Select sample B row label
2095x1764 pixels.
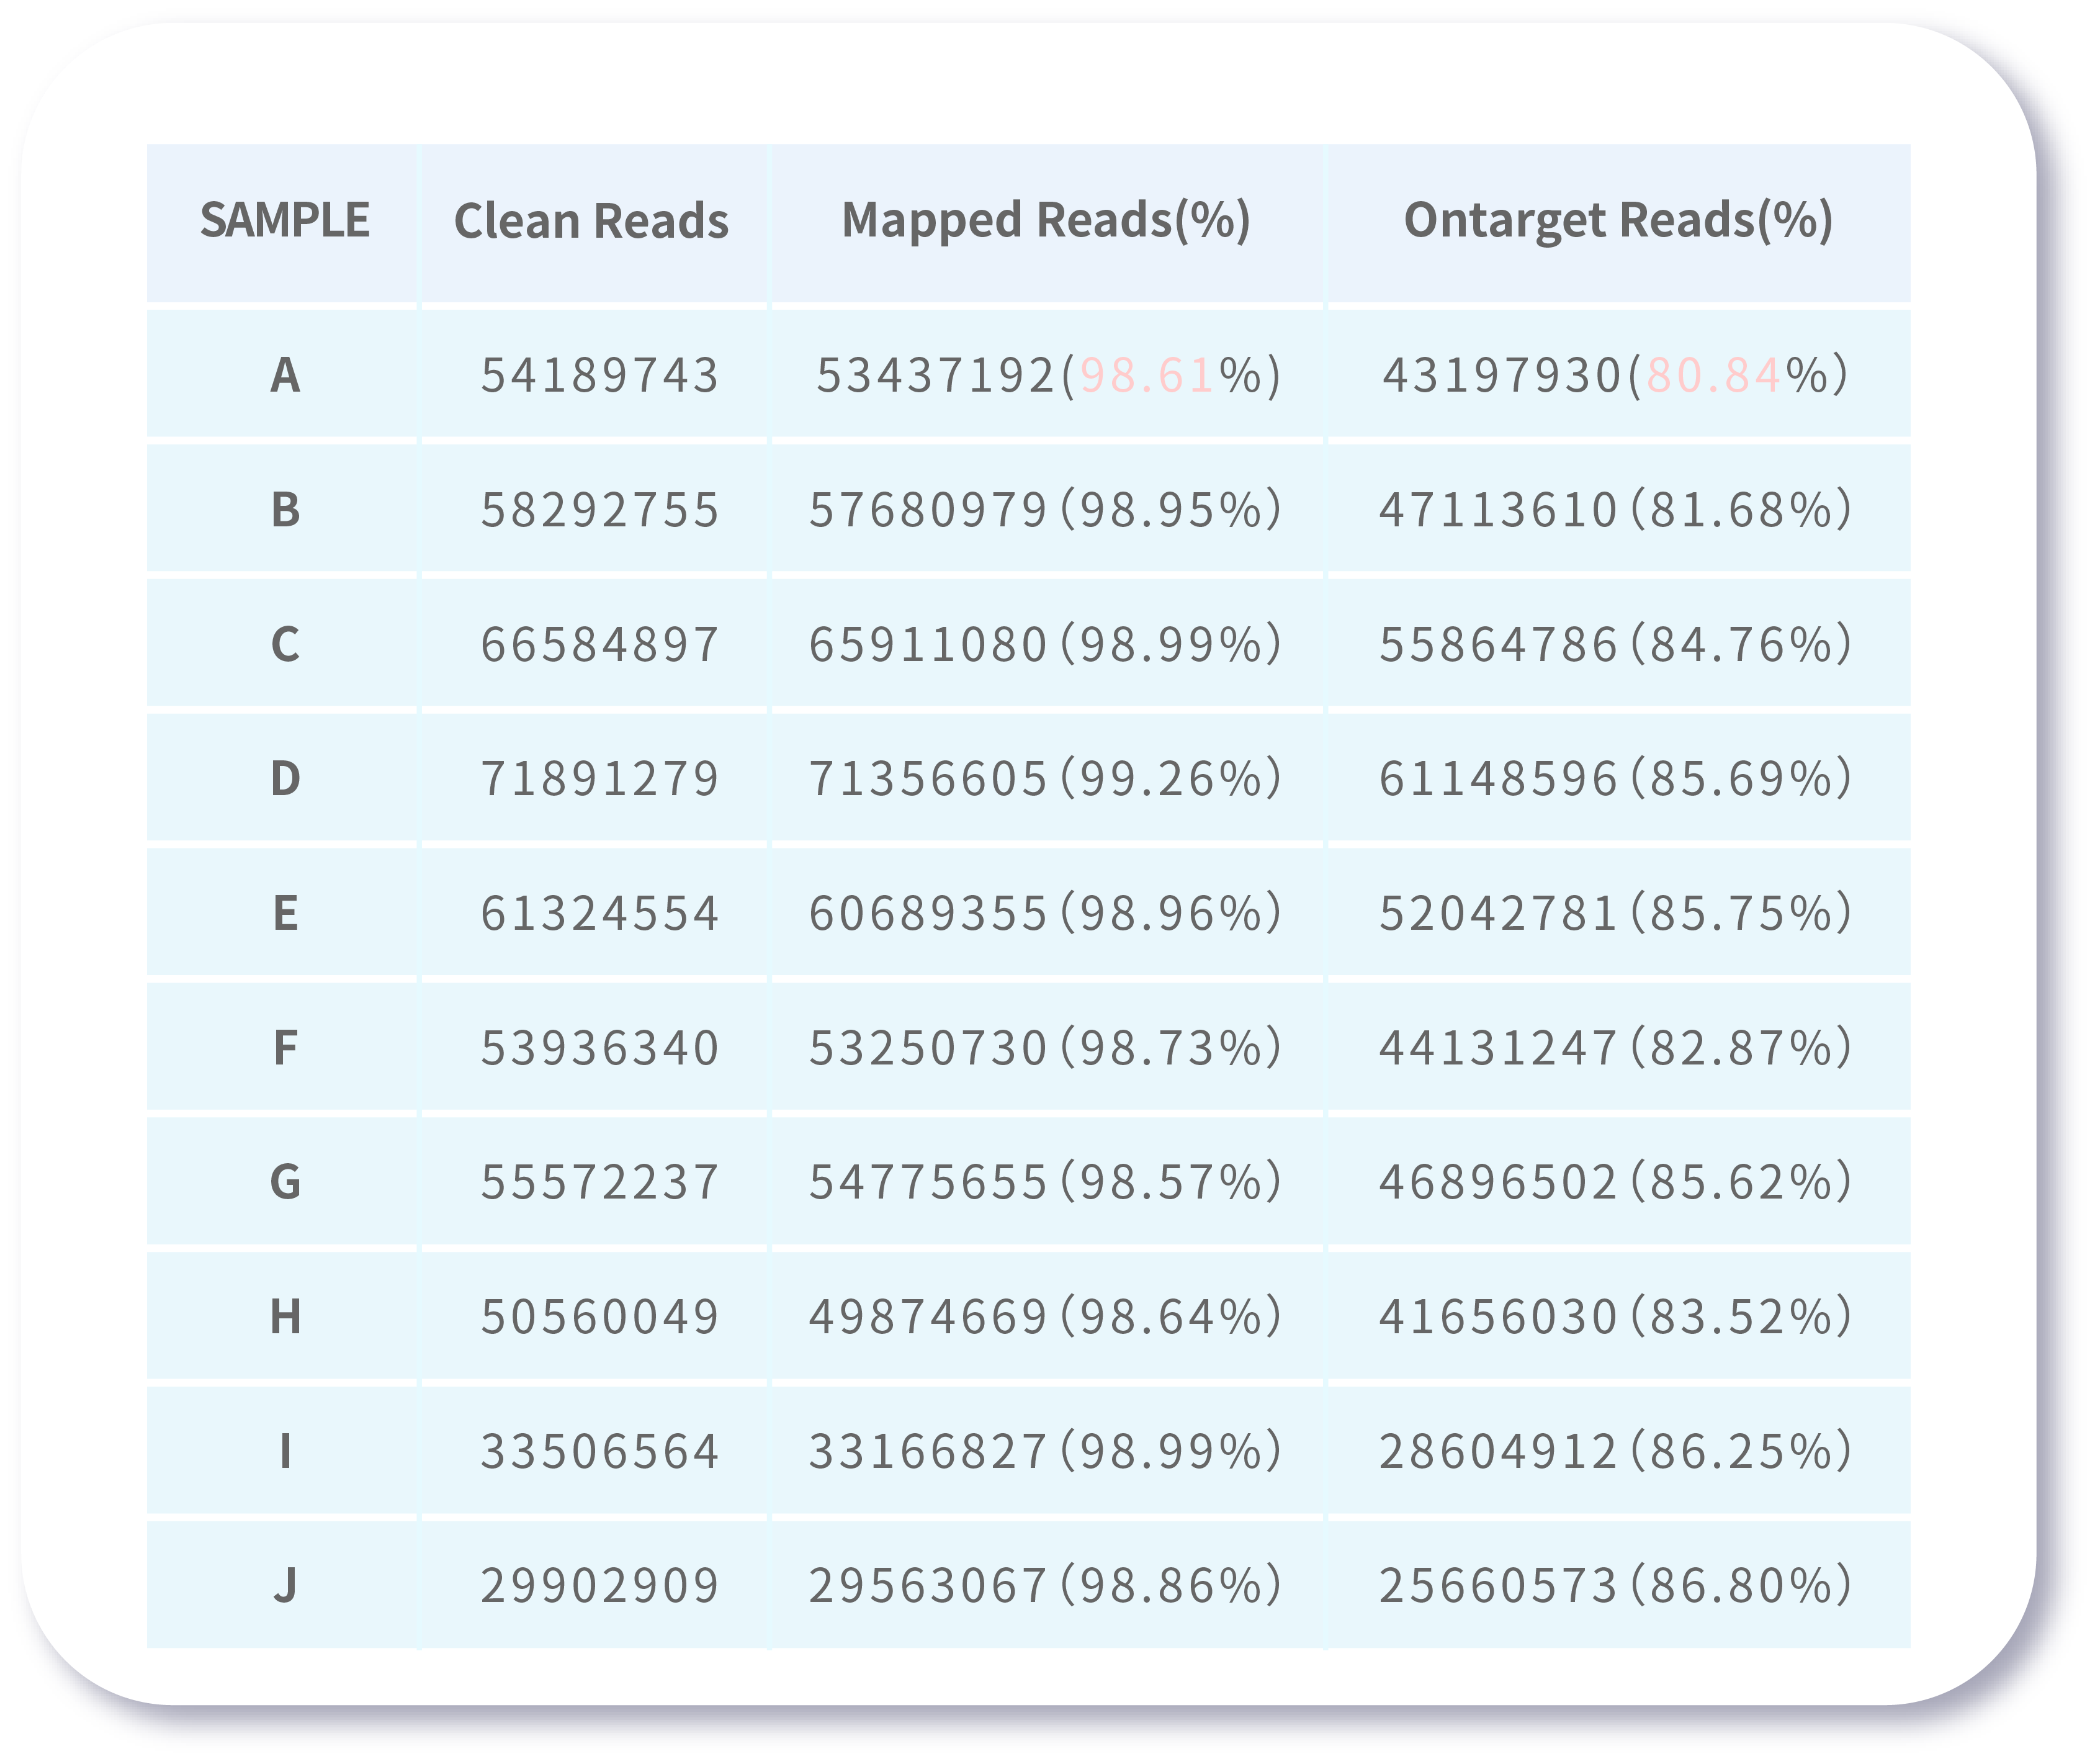pyautogui.click(x=285, y=509)
